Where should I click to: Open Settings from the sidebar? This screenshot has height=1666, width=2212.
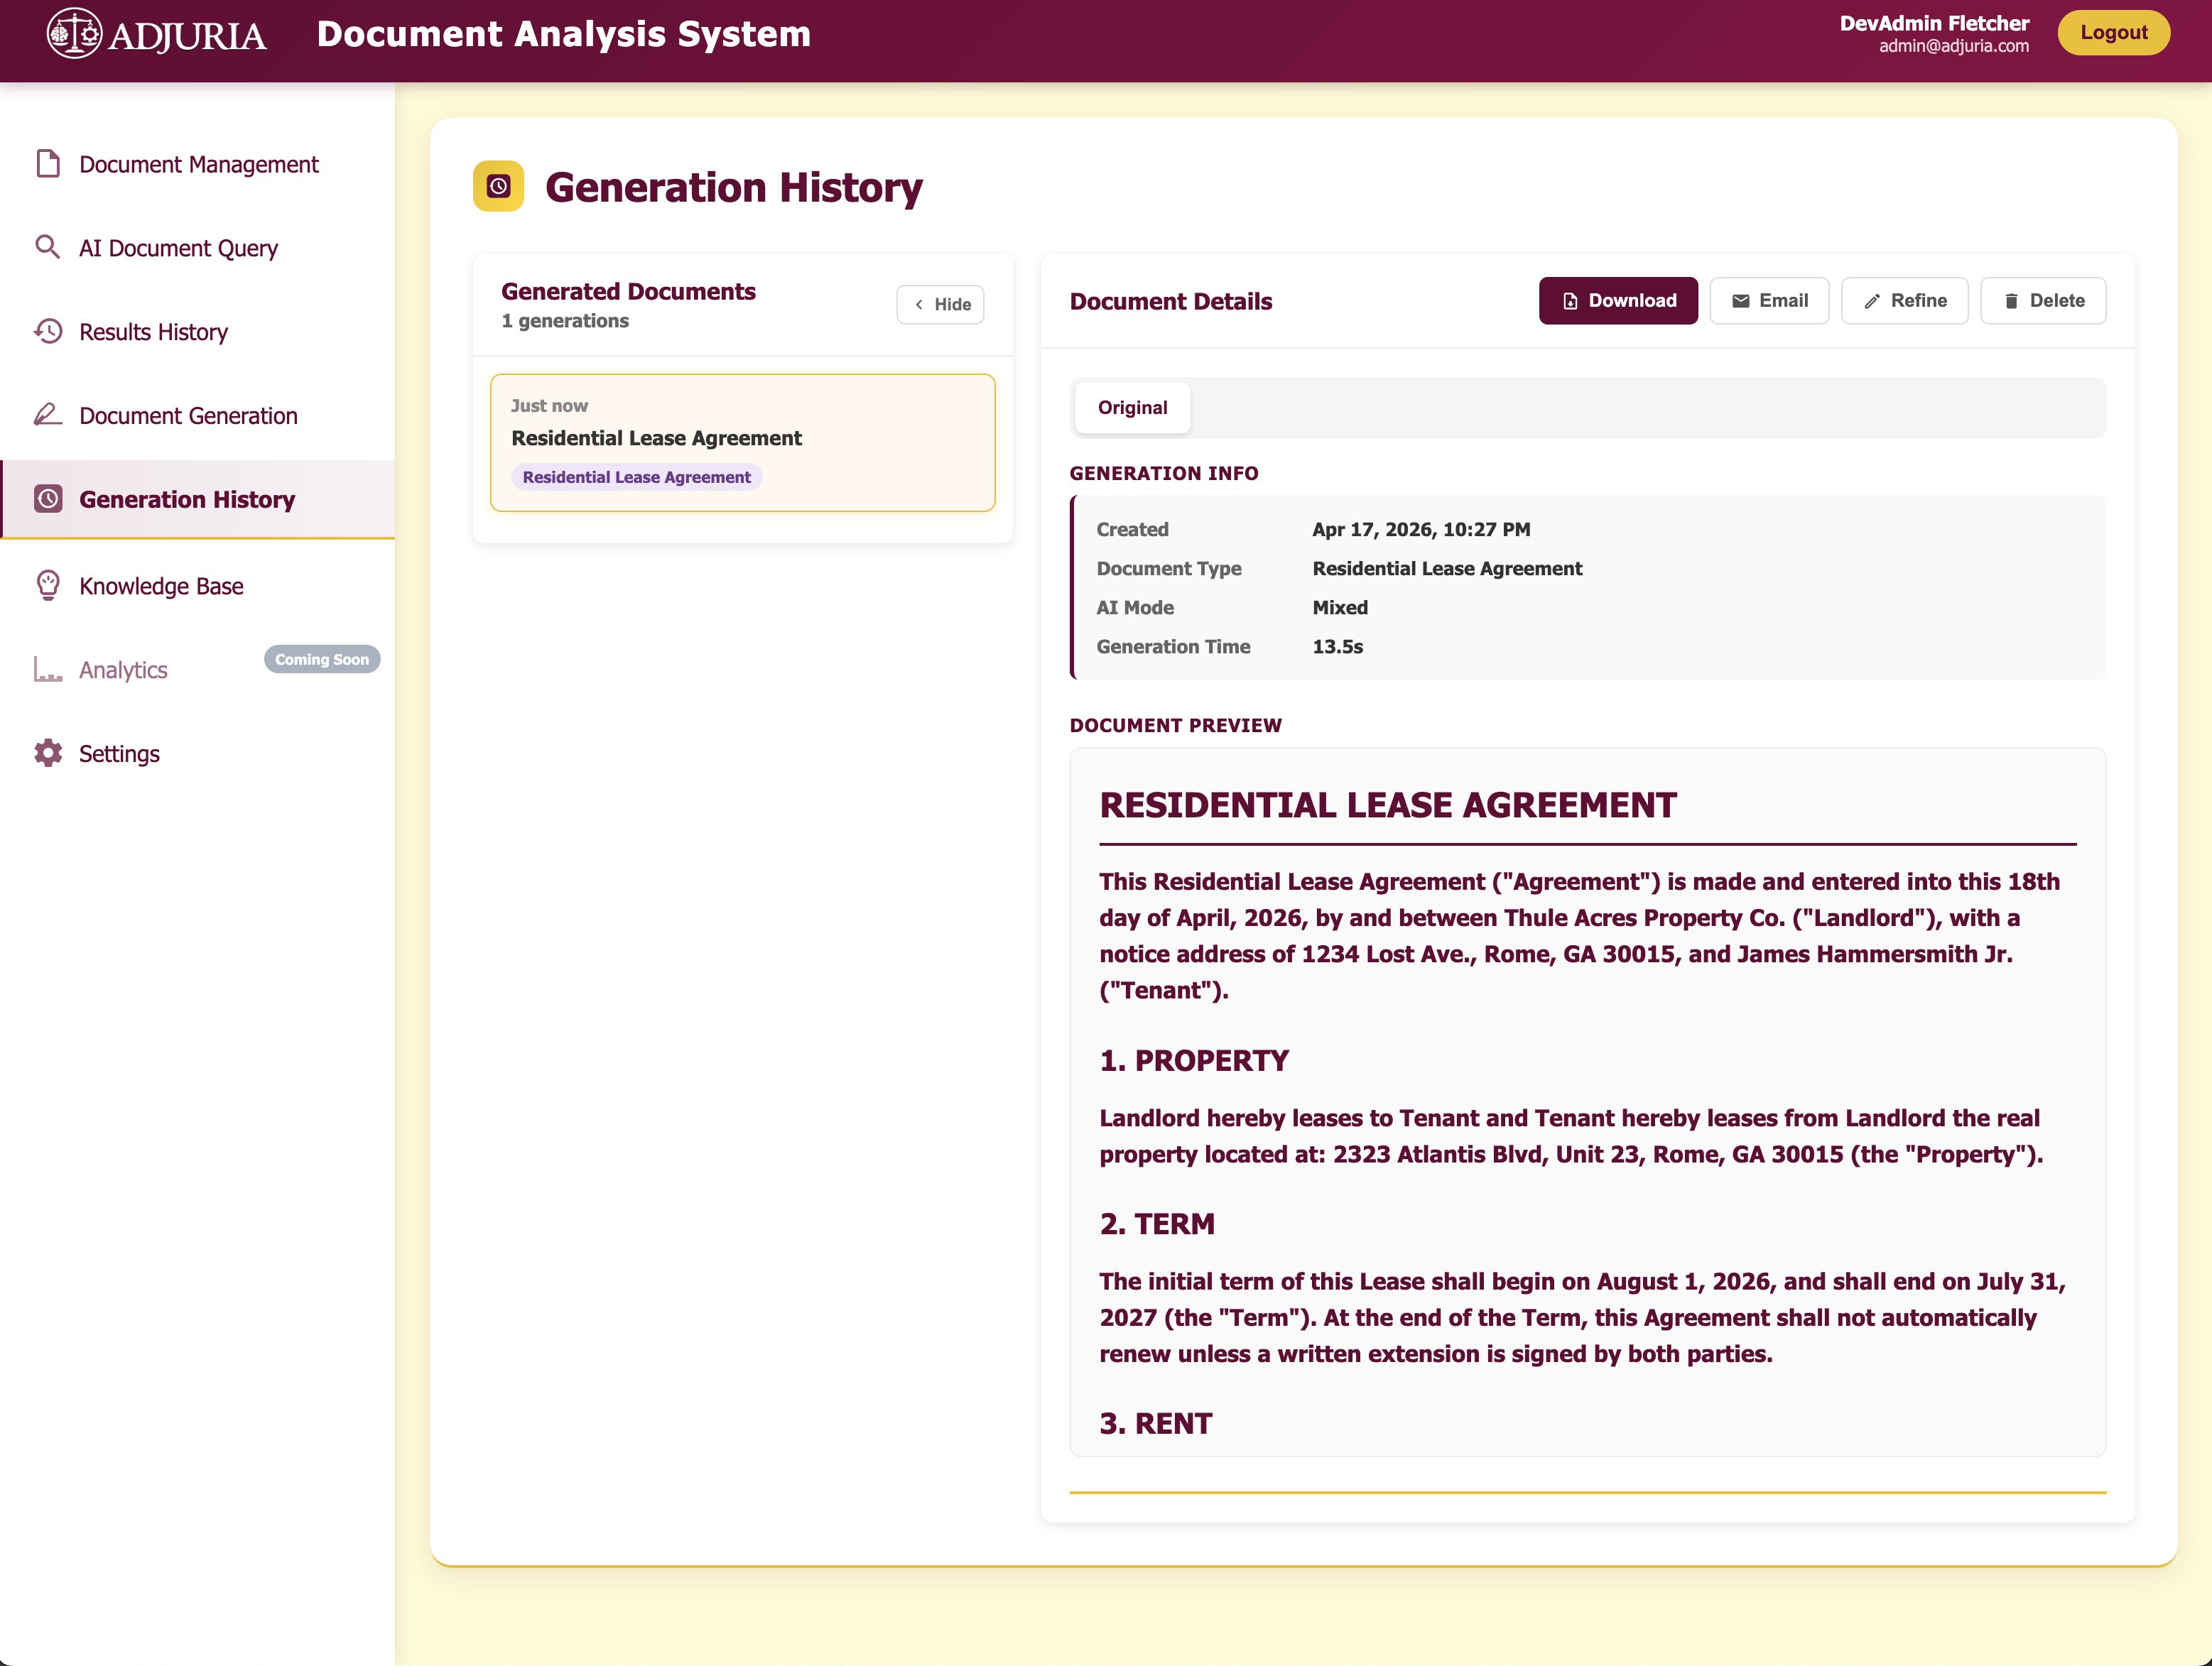click(x=198, y=753)
